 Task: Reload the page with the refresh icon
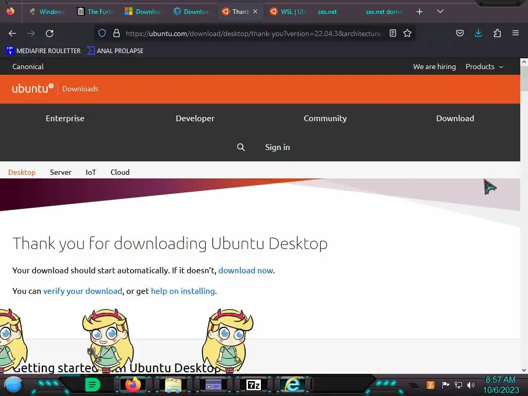(49, 34)
